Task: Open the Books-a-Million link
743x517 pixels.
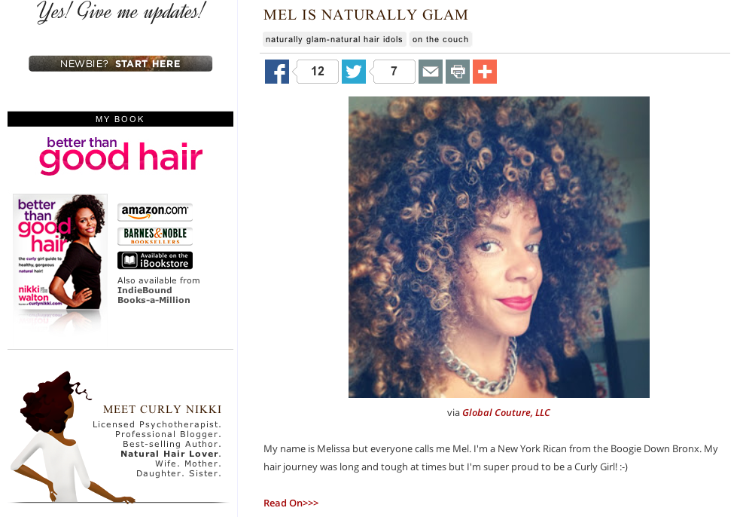Action: 154,300
